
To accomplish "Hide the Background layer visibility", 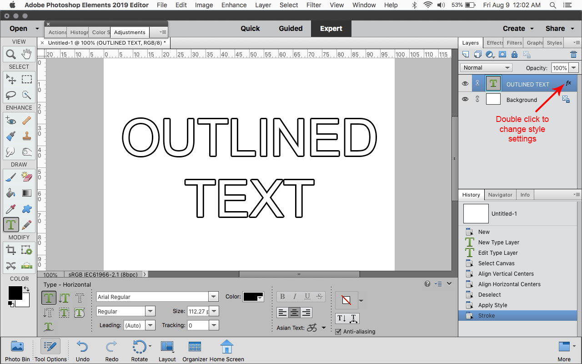I will click(x=465, y=99).
